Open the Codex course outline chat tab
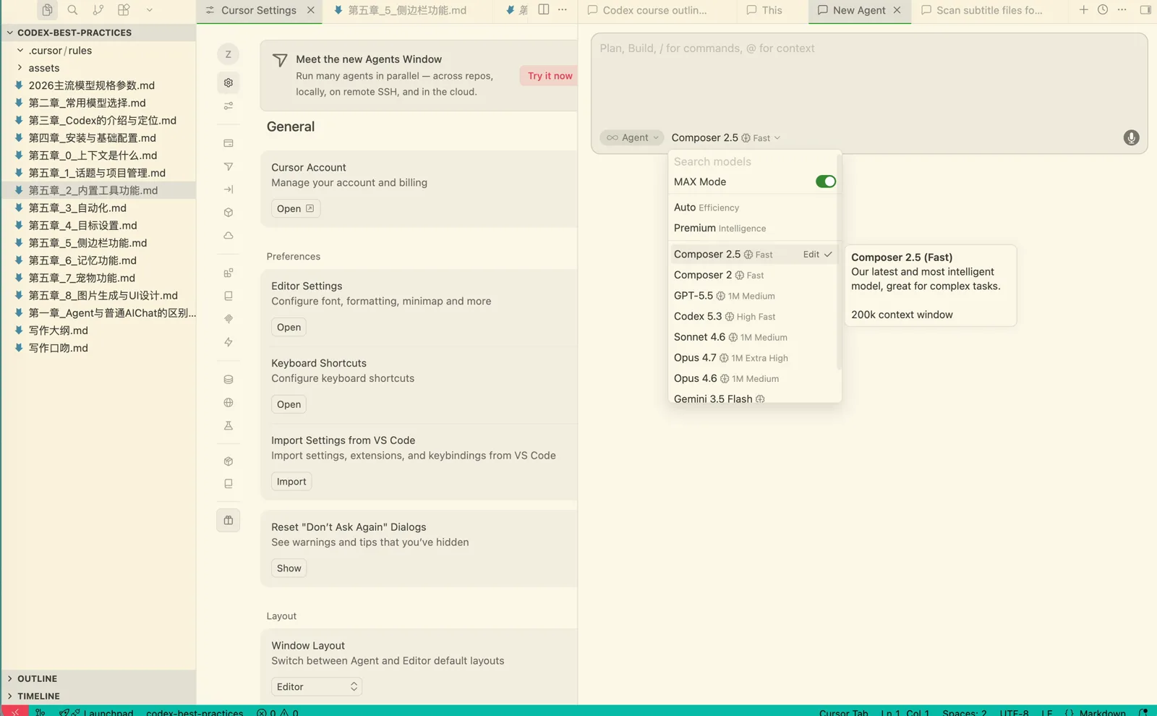Image resolution: width=1157 pixels, height=716 pixels. 654,10
